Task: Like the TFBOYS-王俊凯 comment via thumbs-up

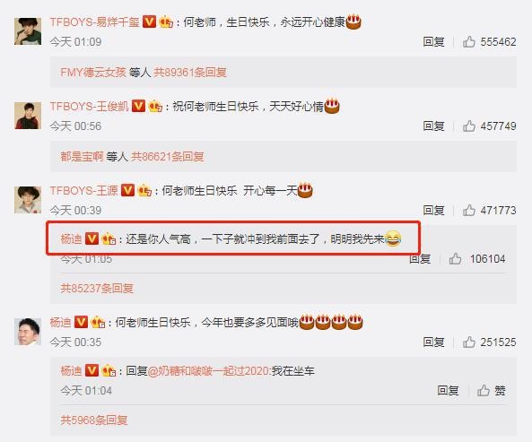Action: [469, 126]
